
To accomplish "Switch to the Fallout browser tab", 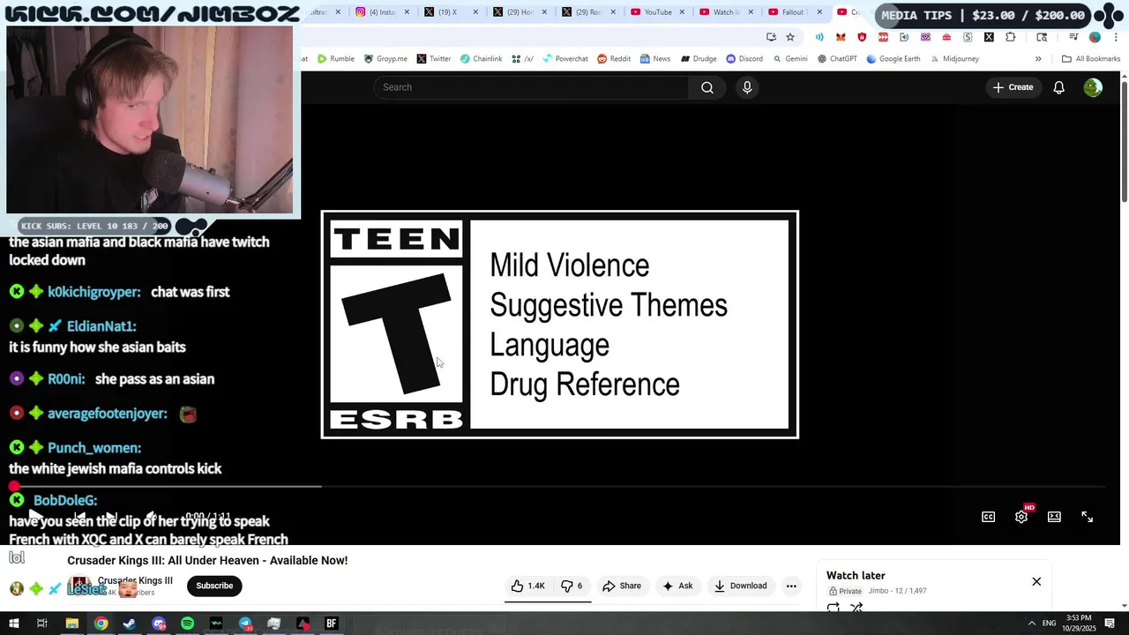I will pyautogui.click(x=795, y=12).
